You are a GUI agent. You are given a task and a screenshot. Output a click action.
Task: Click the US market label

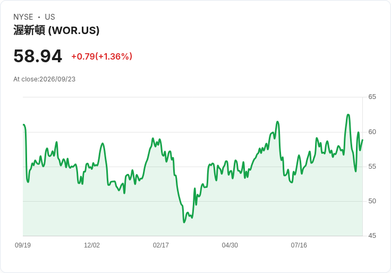(50, 17)
